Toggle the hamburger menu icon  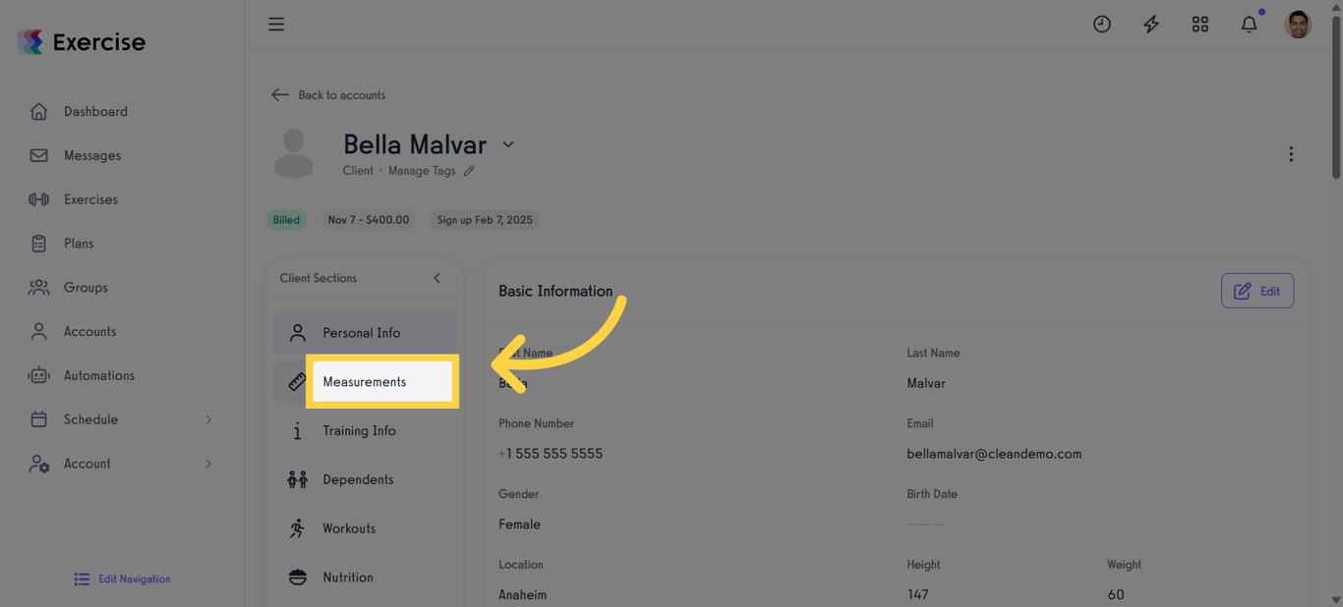point(276,25)
